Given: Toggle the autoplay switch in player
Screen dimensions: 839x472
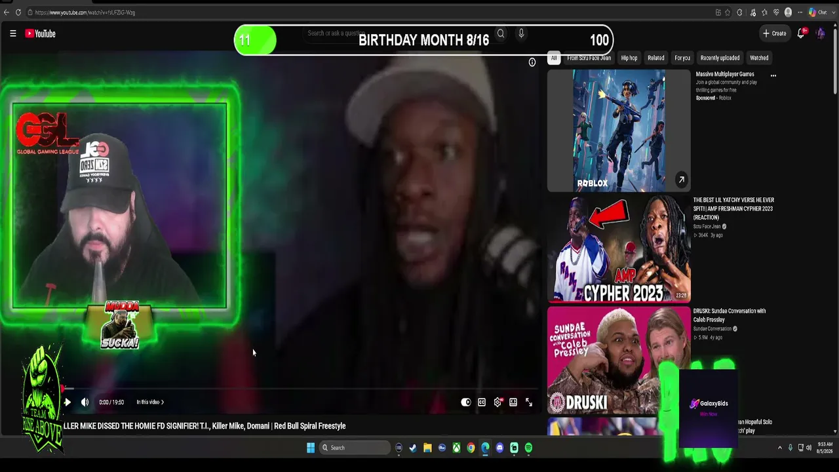Looking at the screenshot, I should pyautogui.click(x=466, y=402).
